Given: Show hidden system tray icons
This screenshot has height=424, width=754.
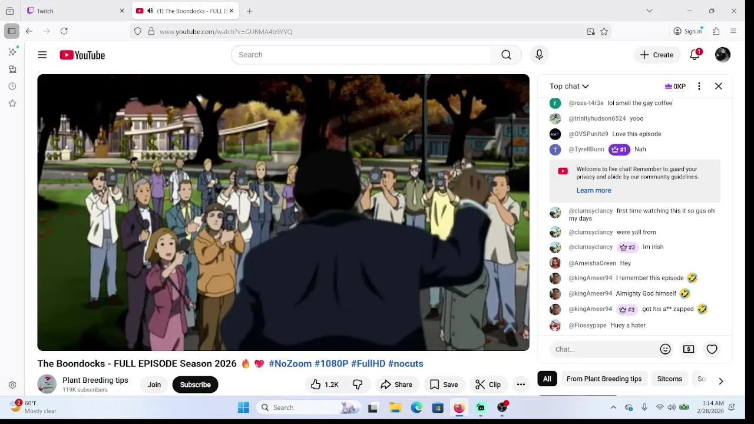Looking at the screenshot, I should 613,408.
